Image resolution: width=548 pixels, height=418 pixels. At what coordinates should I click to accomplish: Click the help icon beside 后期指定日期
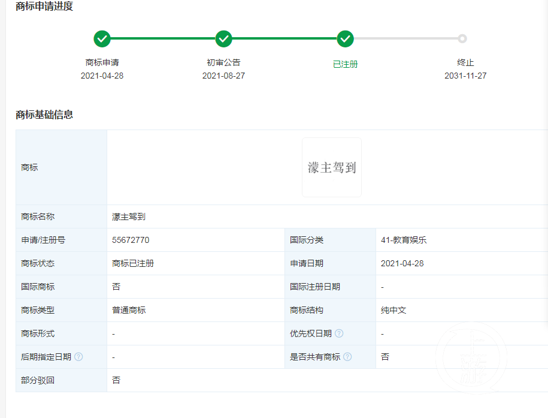pyautogui.click(x=78, y=357)
